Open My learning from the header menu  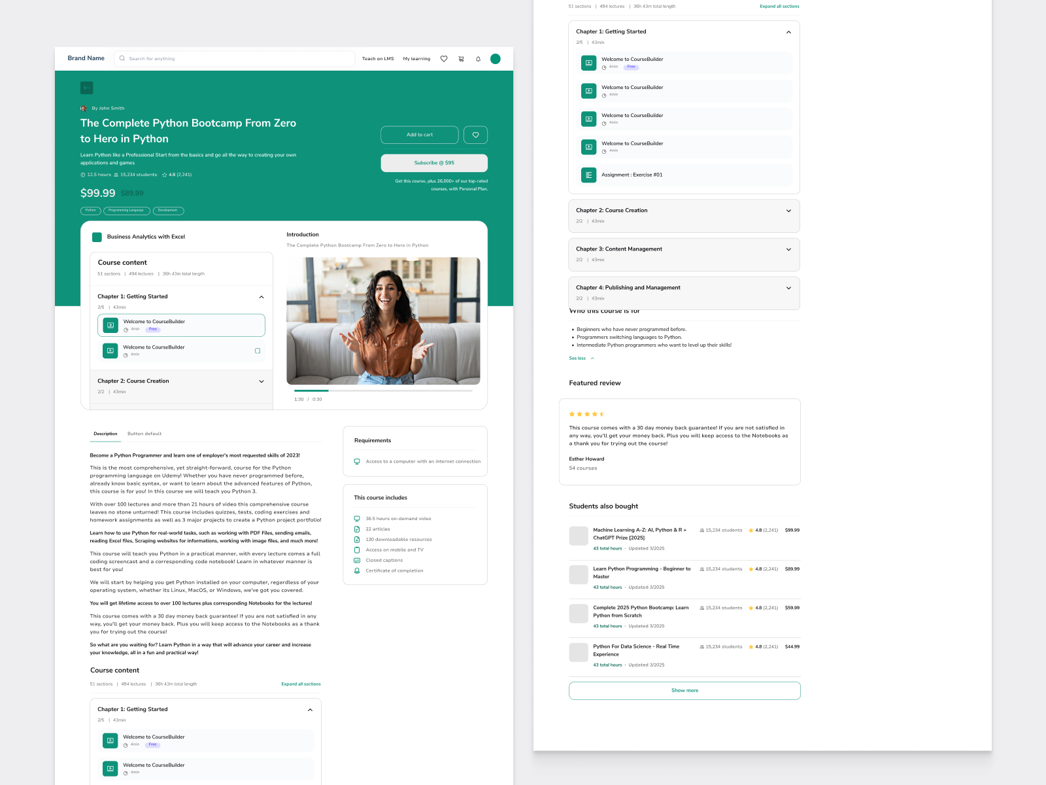[416, 58]
